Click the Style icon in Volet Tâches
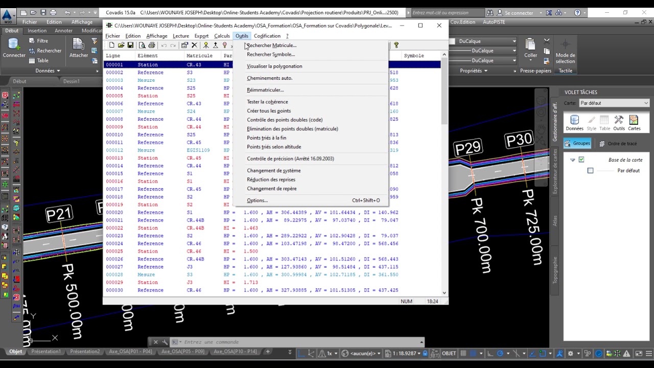This screenshot has height=368, width=654. 591,123
